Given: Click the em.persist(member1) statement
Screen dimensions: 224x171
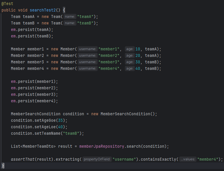Looking at the screenshot, I should coord(35,81).
